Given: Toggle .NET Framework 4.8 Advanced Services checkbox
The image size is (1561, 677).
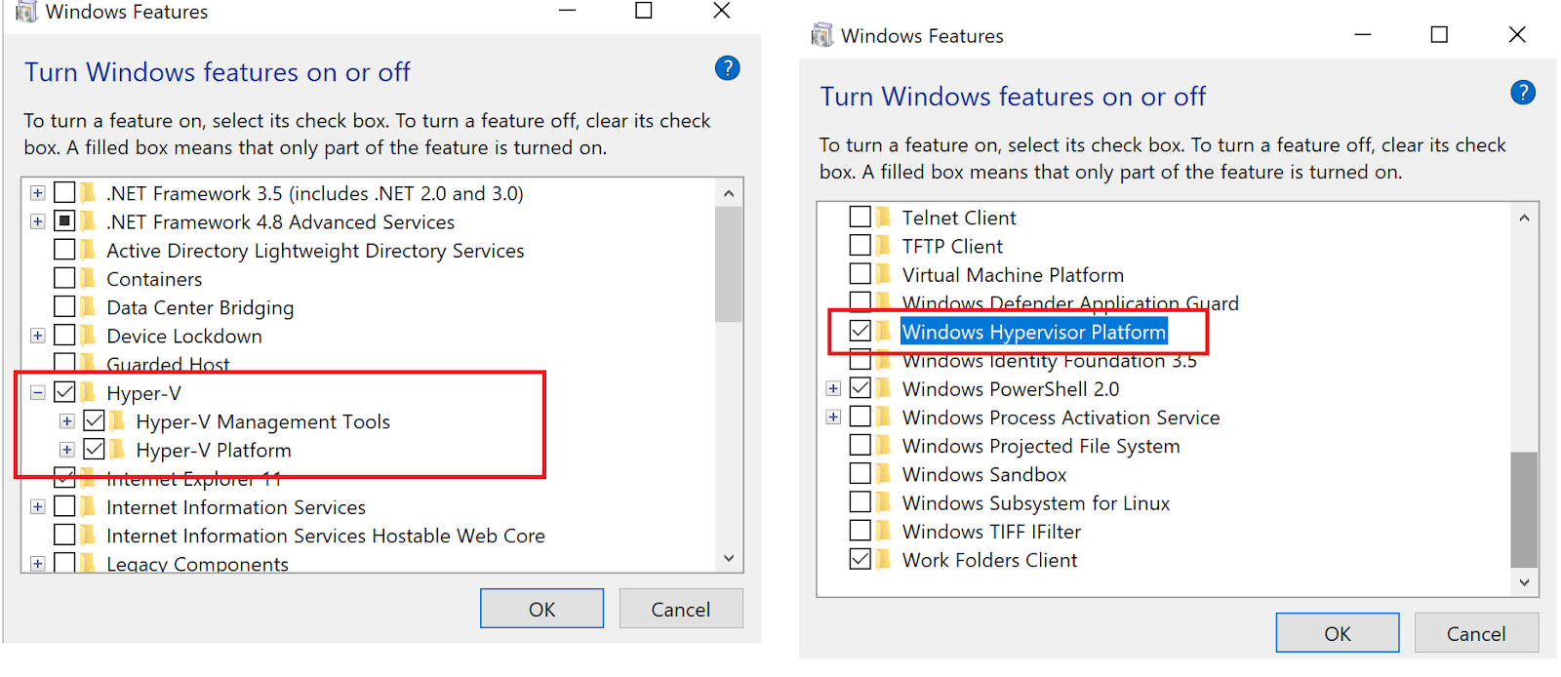Looking at the screenshot, I should click(x=64, y=221).
